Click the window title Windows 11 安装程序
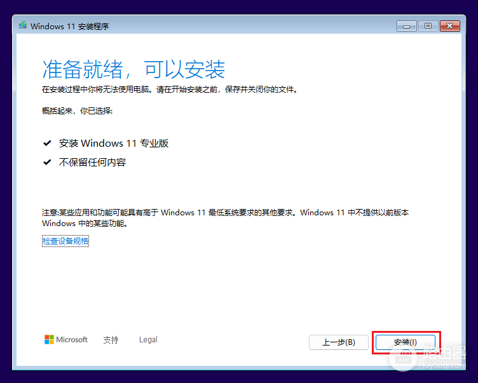This screenshot has height=383, width=478. 70,27
